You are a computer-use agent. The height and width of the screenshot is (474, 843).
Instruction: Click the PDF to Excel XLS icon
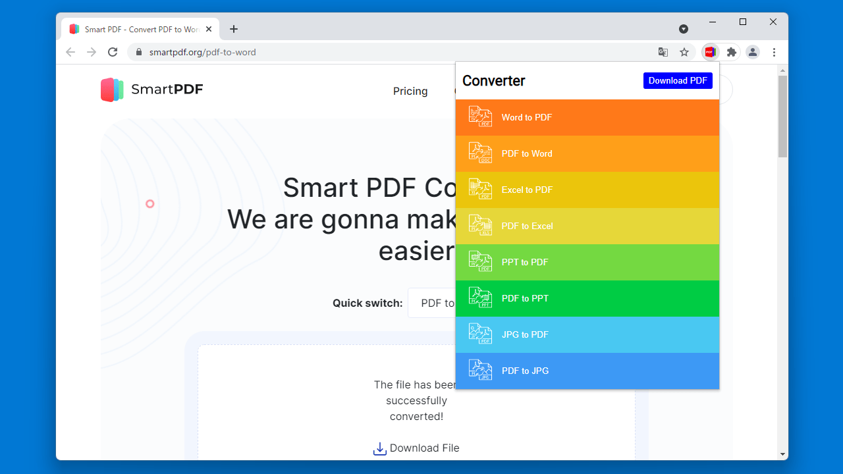pyautogui.click(x=480, y=225)
